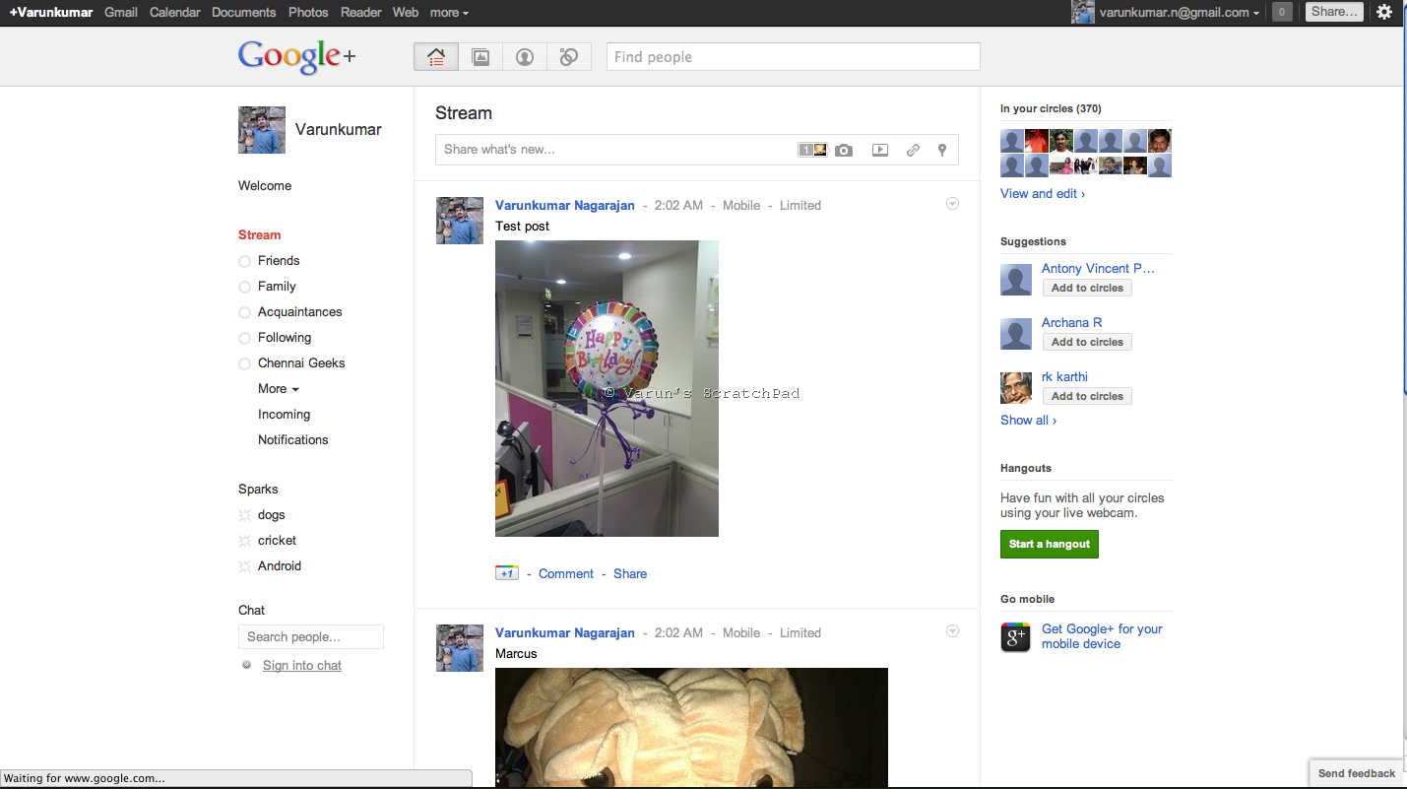Click Send feedback button
Viewport: 1407px width, 789px height.
pos(1357,773)
